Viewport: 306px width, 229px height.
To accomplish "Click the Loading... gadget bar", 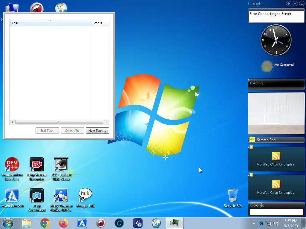I will 276,84.
